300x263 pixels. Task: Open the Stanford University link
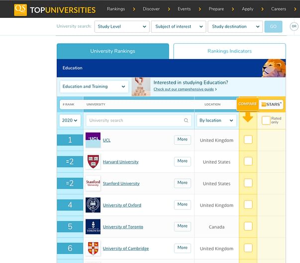(x=121, y=184)
